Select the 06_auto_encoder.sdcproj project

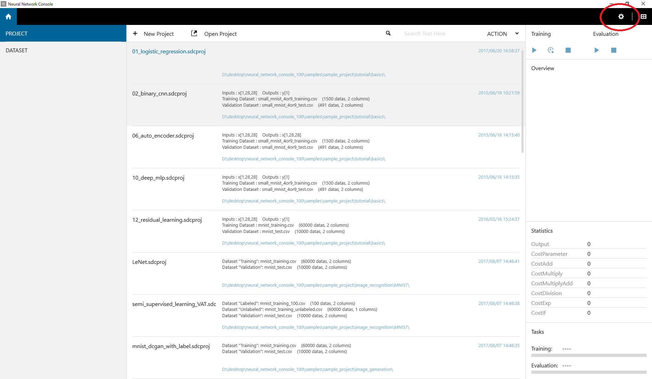(163, 135)
